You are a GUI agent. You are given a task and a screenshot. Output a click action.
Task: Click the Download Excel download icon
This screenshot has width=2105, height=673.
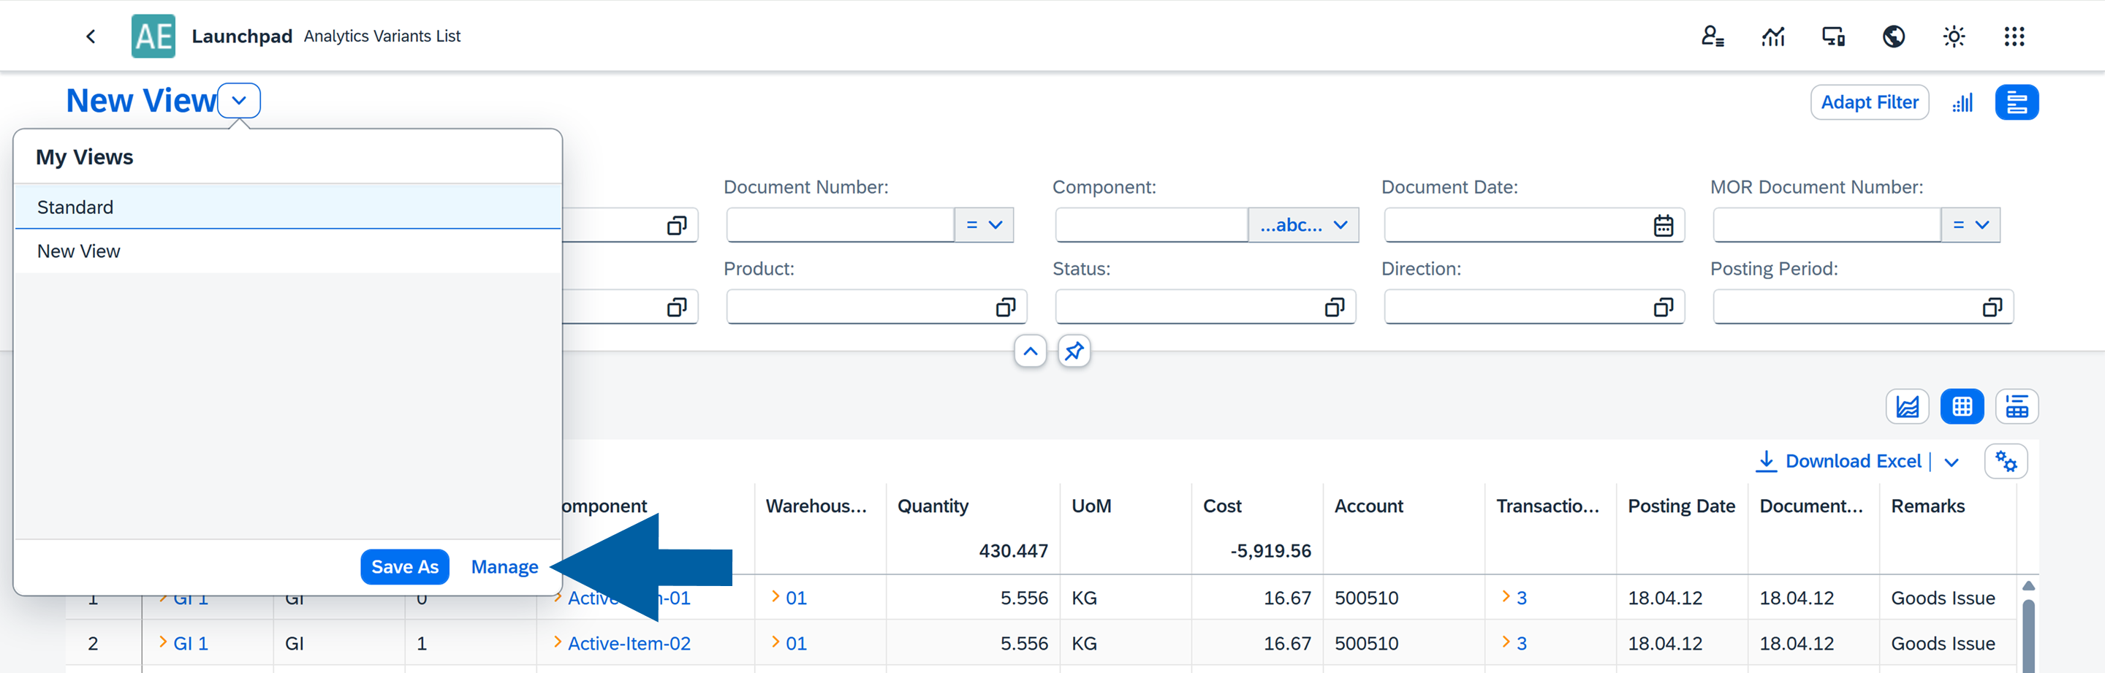(1767, 460)
